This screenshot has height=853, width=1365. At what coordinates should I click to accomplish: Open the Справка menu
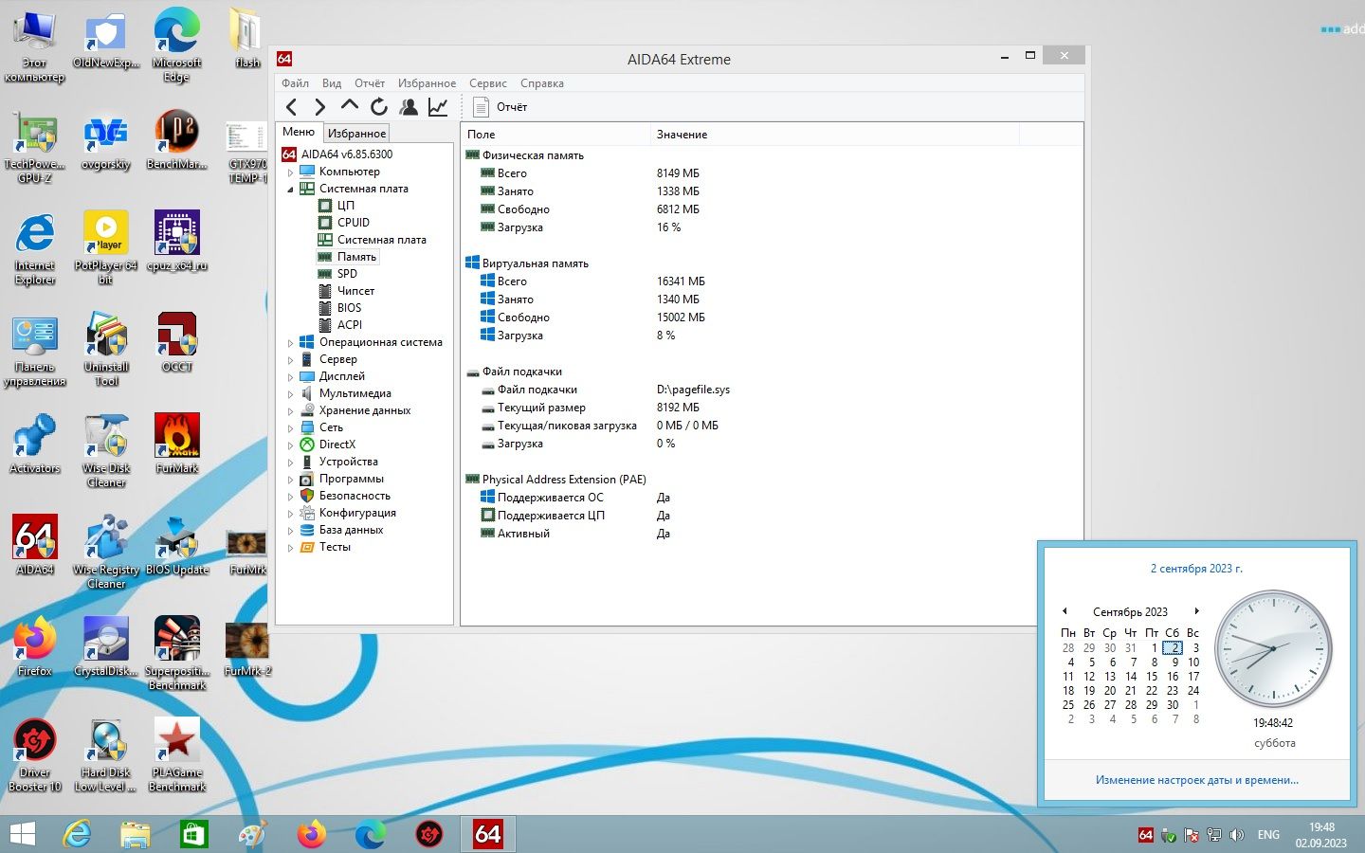pos(542,83)
